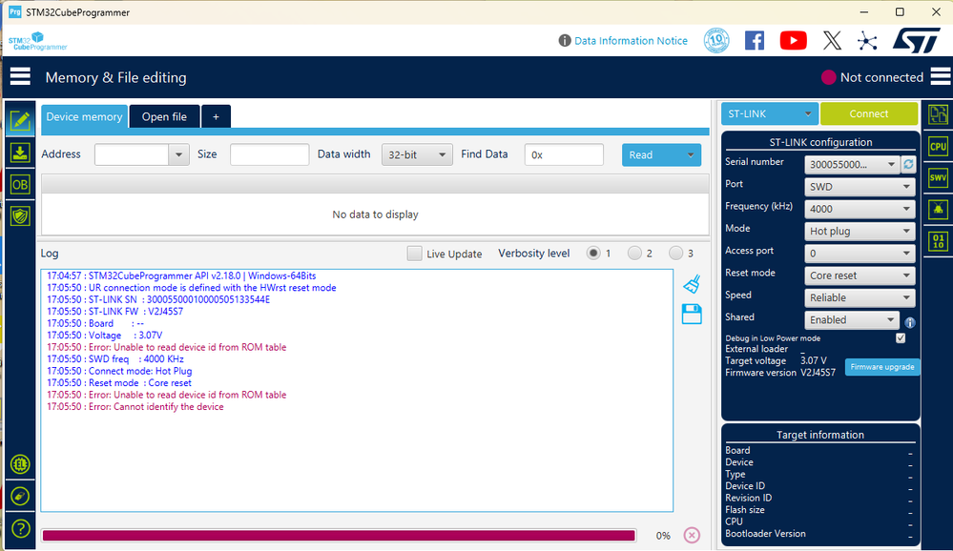Image resolution: width=953 pixels, height=551 pixels.
Task: Open the Option bytes panel
Action: click(20, 184)
